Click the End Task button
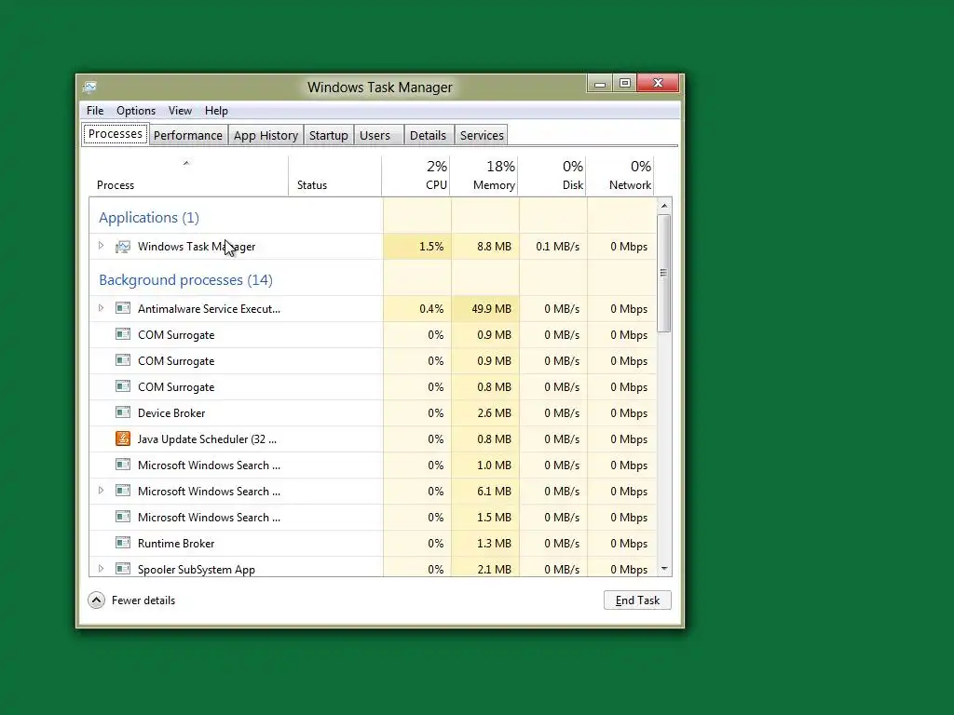 coord(637,600)
